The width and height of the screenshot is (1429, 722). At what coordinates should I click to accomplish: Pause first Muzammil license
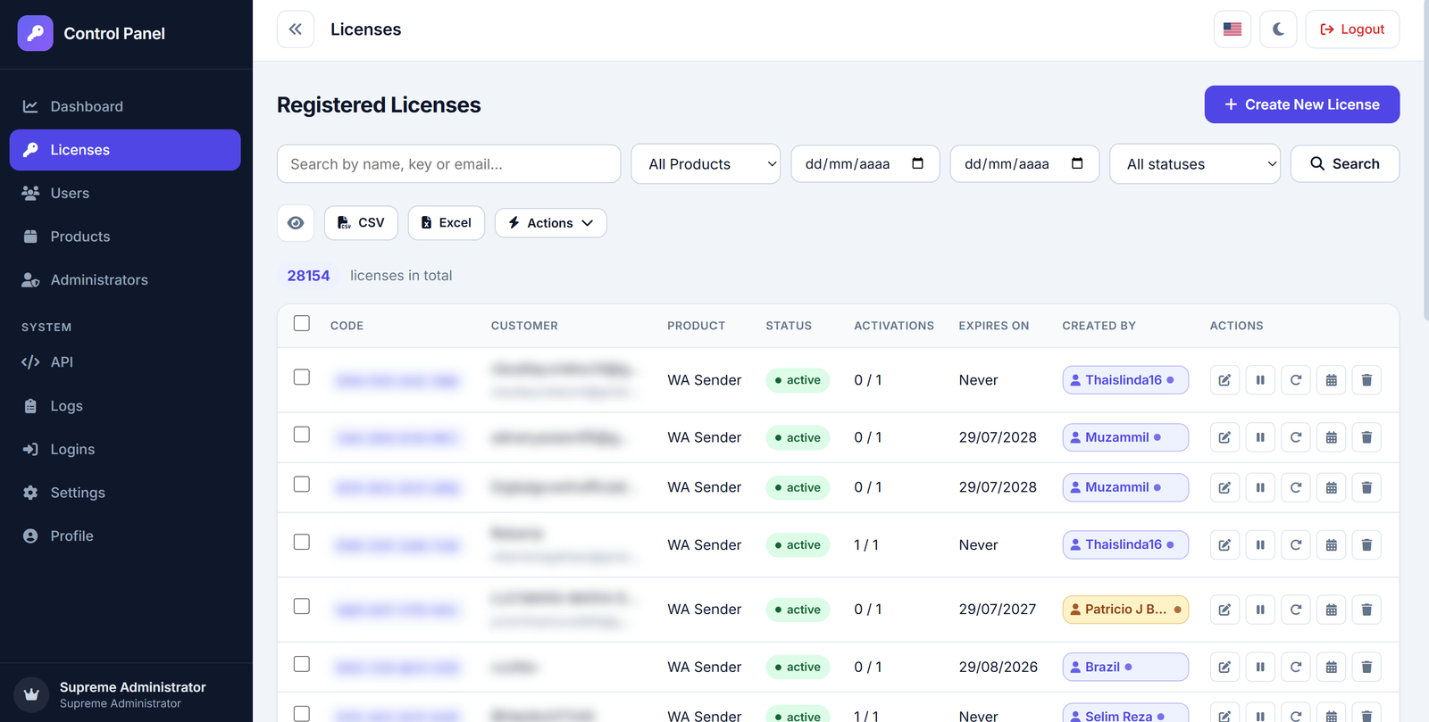click(x=1260, y=437)
